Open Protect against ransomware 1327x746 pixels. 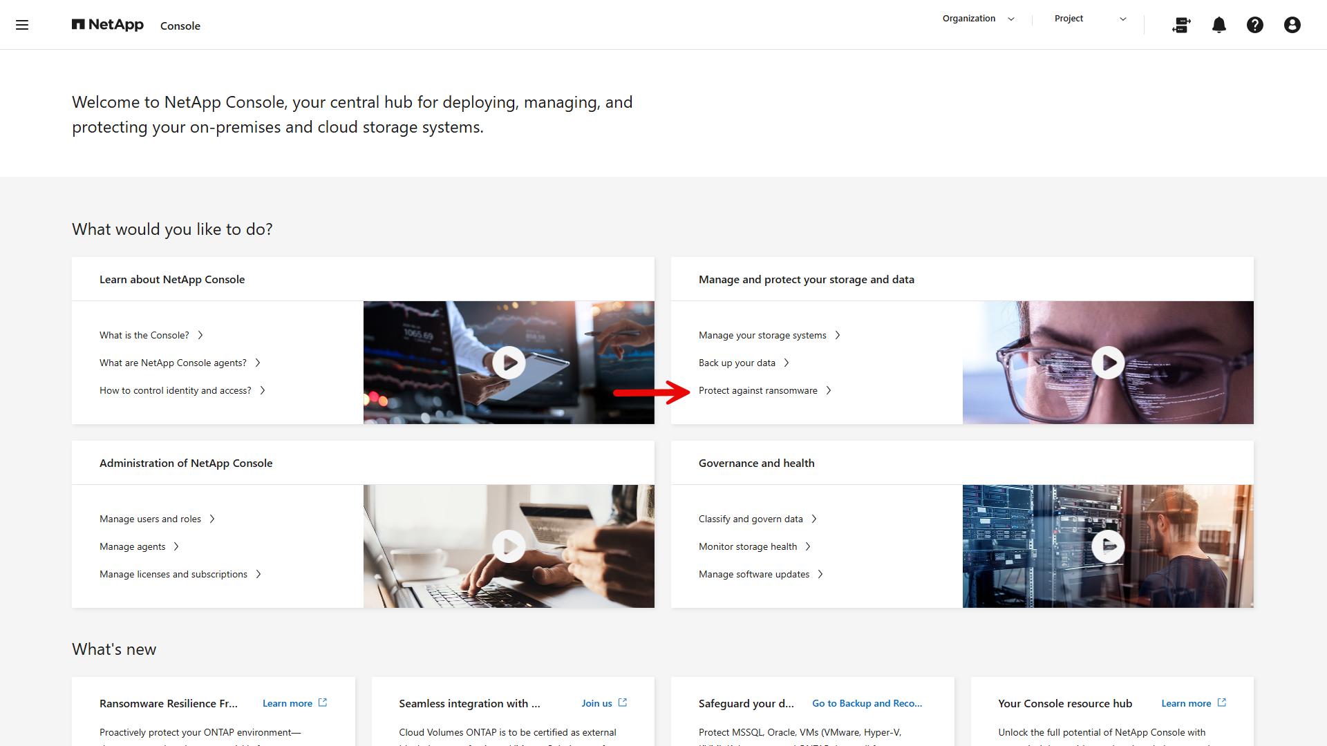coord(765,390)
